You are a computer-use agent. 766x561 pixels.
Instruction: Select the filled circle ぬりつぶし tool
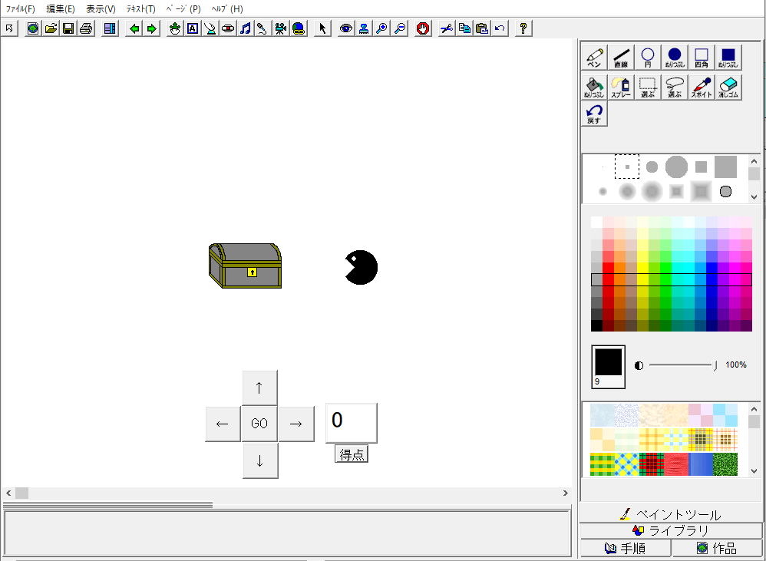(675, 58)
